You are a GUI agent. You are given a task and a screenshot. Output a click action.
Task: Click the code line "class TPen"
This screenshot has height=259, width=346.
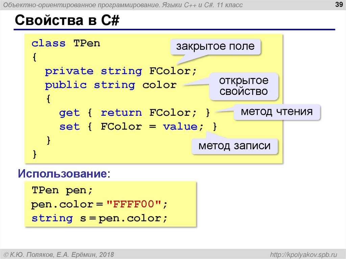pyautogui.click(x=66, y=43)
